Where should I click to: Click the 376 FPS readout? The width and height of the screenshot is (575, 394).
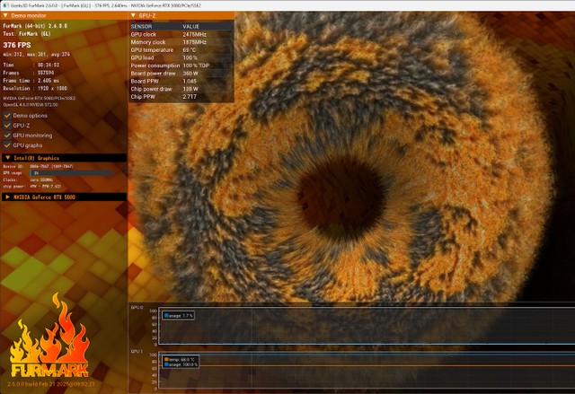click(17, 45)
